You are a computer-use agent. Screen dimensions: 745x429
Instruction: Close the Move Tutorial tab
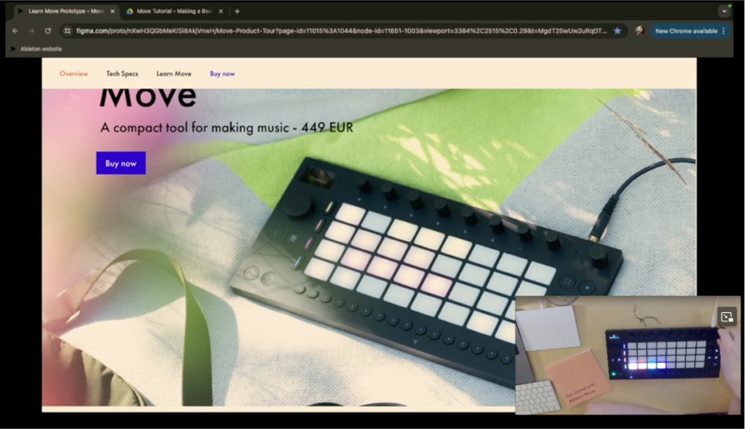tap(220, 11)
